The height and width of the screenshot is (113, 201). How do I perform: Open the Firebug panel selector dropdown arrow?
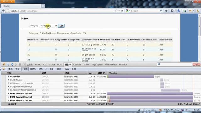pyautogui.click(x=24, y=64)
